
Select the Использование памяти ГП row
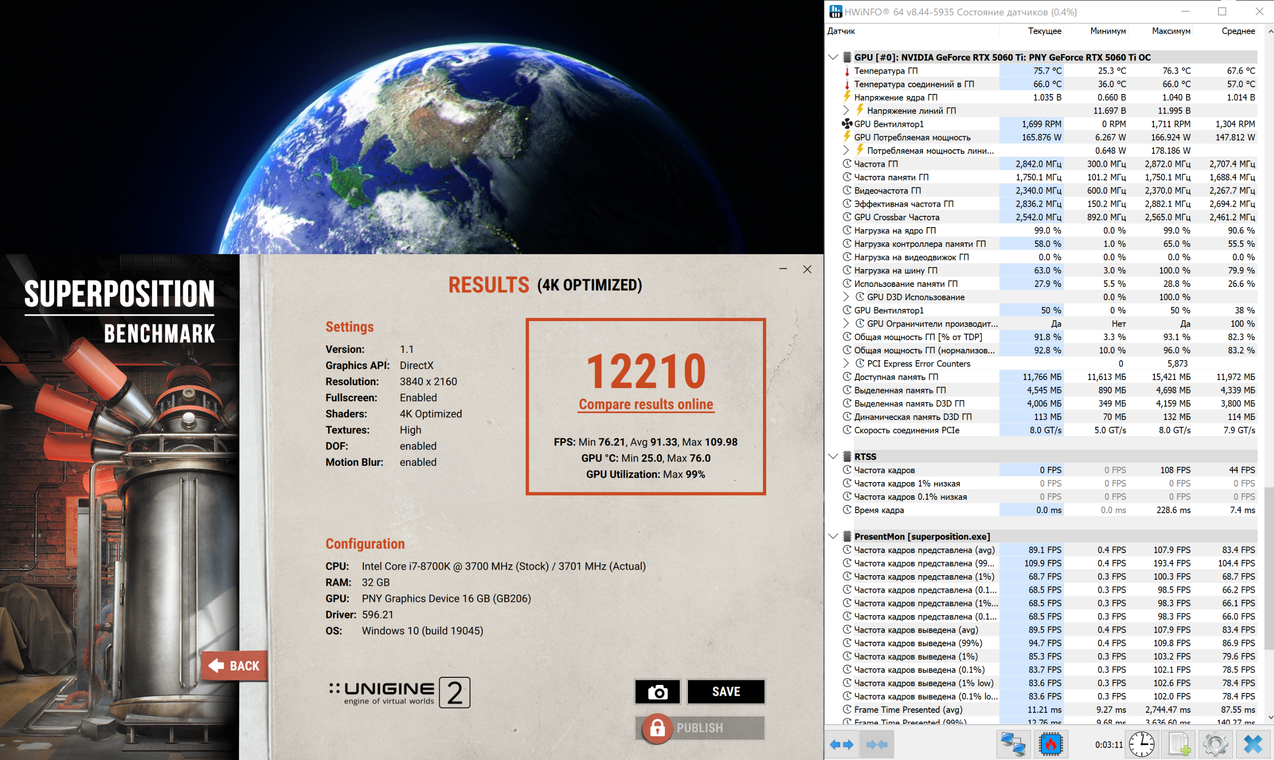coord(1050,284)
